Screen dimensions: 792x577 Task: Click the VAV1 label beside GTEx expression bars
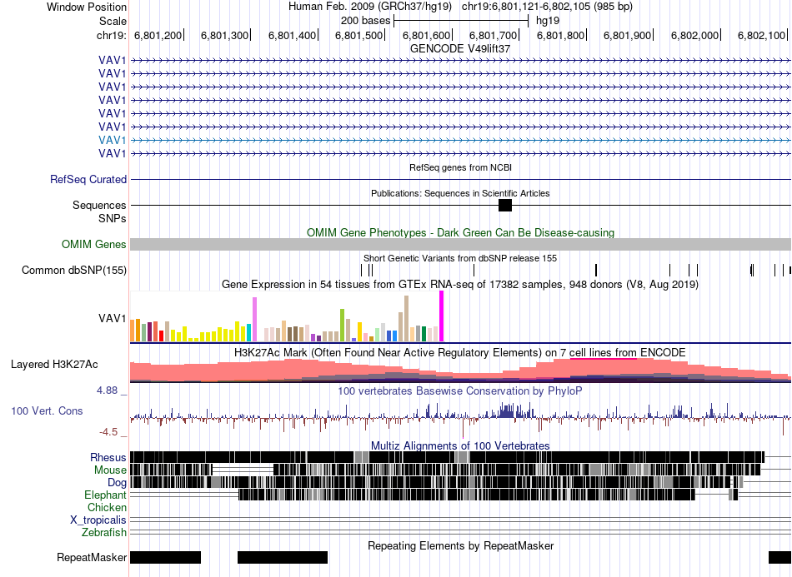pyautogui.click(x=113, y=319)
